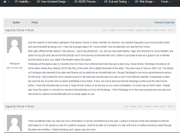
Task: Click the date August 29, 2014 at 11:46 pm
Action: click(x=20, y=30)
